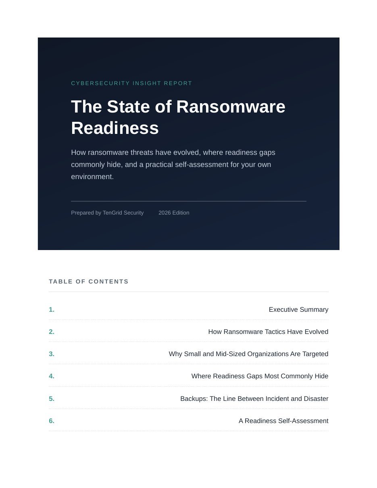Click the number 3. in contents

52,354
